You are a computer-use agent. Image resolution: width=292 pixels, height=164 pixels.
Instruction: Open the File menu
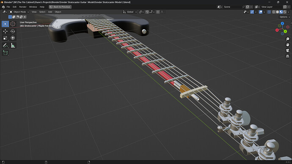(x=8, y=7)
